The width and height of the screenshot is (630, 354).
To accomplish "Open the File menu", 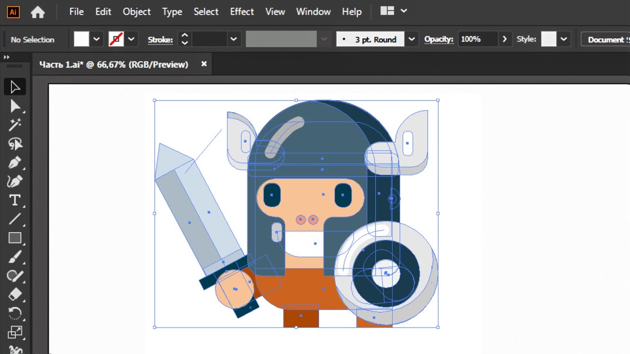I will [76, 12].
